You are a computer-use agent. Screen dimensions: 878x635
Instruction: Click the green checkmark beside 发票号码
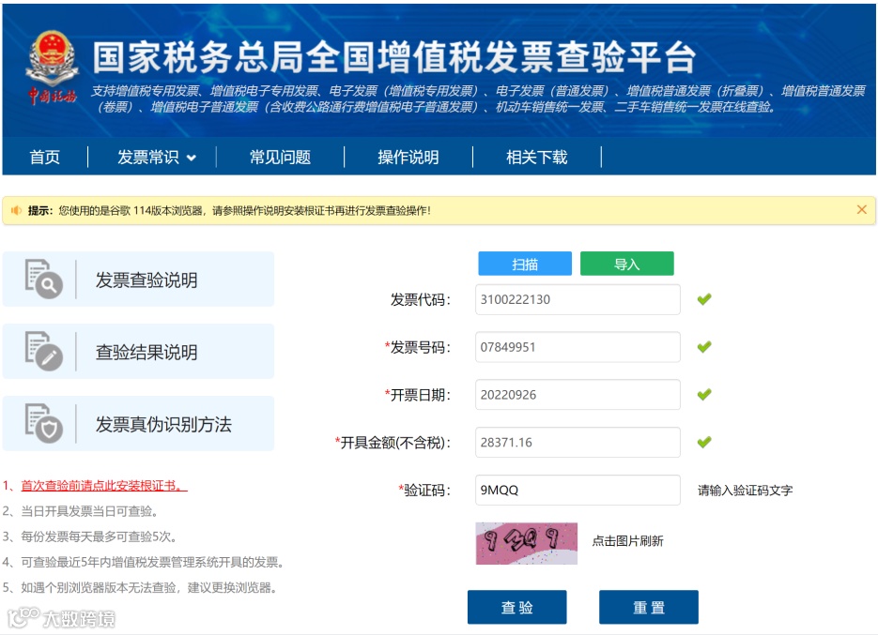coord(704,347)
